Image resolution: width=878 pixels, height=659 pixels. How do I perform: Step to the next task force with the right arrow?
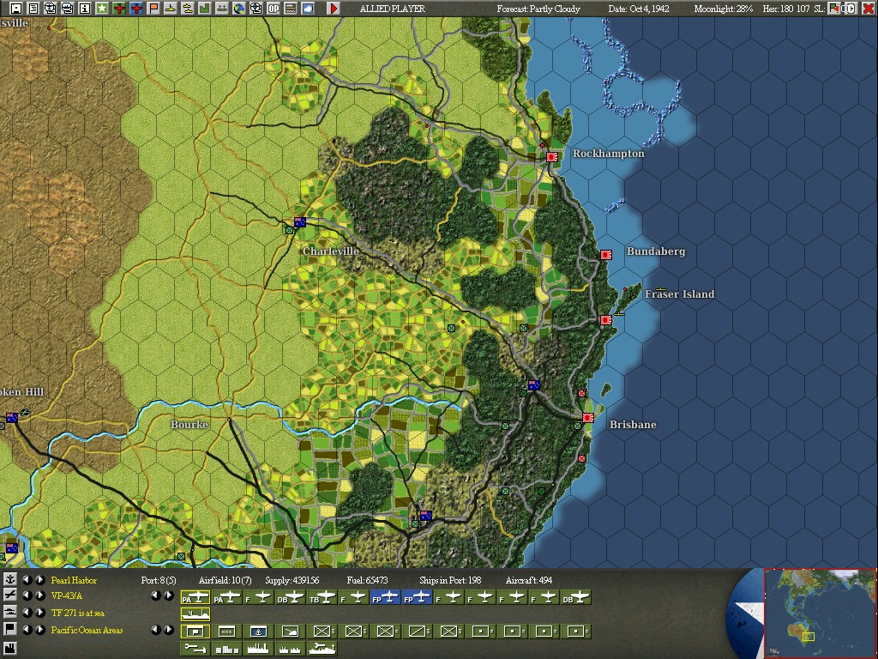pyautogui.click(x=40, y=614)
